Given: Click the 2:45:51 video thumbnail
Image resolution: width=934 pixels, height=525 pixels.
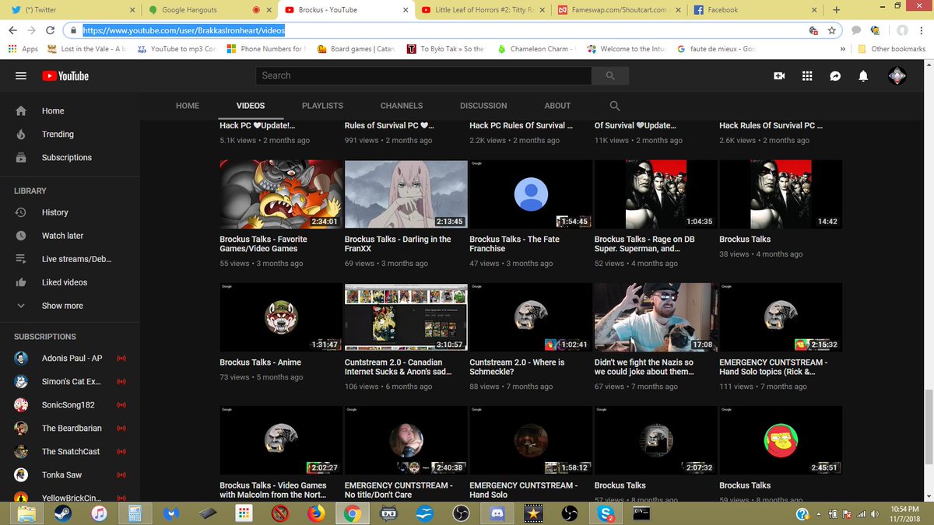Looking at the screenshot, I should [781, 440].
